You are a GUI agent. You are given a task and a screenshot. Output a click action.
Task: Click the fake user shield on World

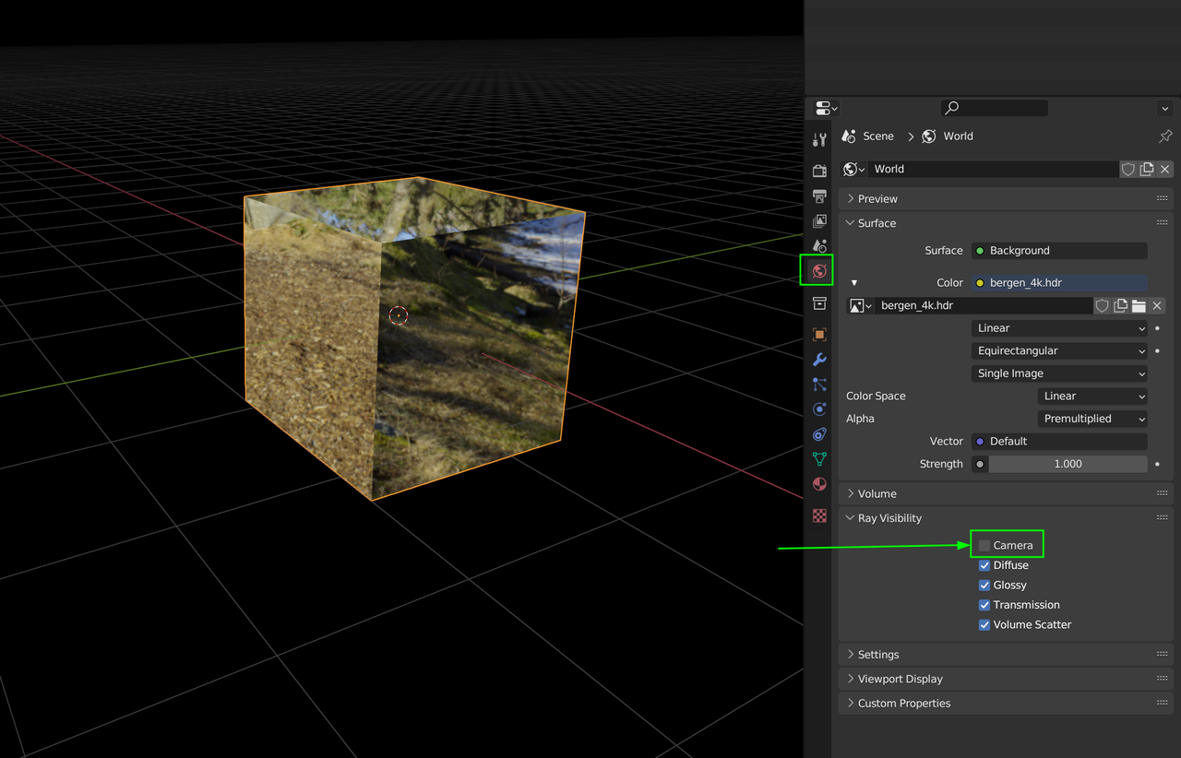click(1127, 169)
